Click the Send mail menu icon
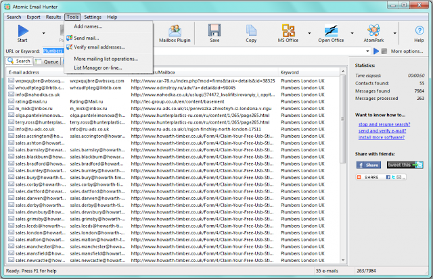Viewport: 433px width, 279px height. [x=69, y=38]
